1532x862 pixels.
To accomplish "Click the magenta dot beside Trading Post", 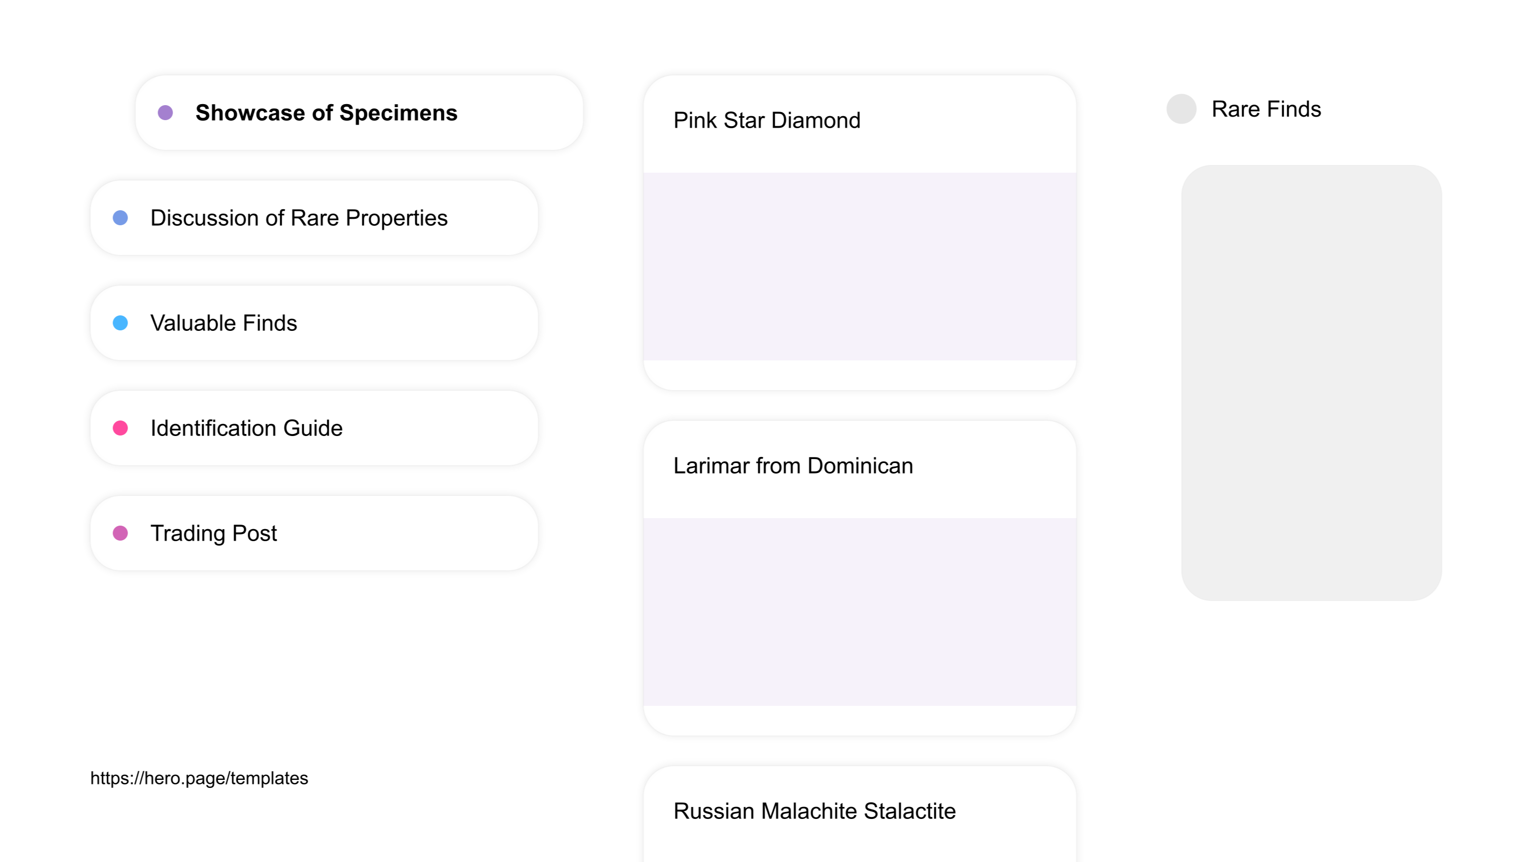I will (120, 533).
